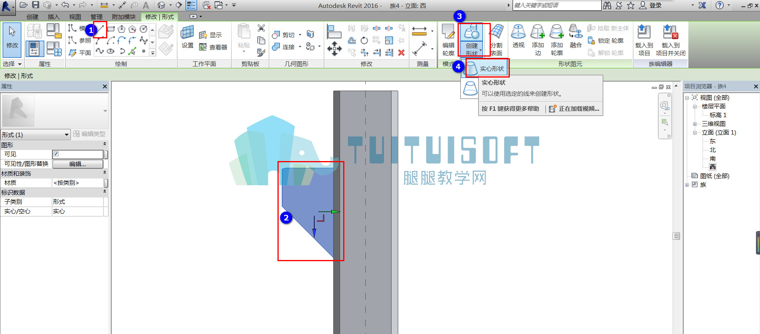This screenshot has height=334, width=760.
Task: Click Load into Project (载入到项目)
Action: (x=644, y=40)
